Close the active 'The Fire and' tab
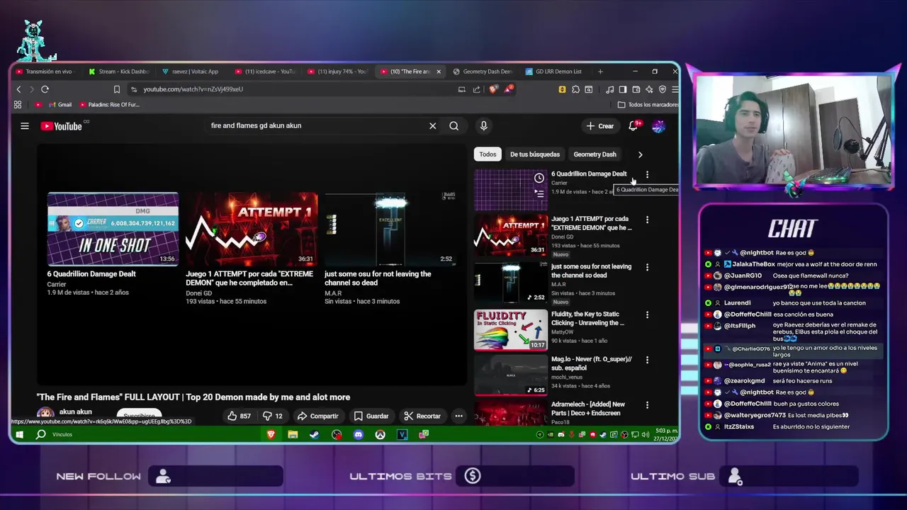This screenshot has width=907, height=510. [x=439, y=72]
